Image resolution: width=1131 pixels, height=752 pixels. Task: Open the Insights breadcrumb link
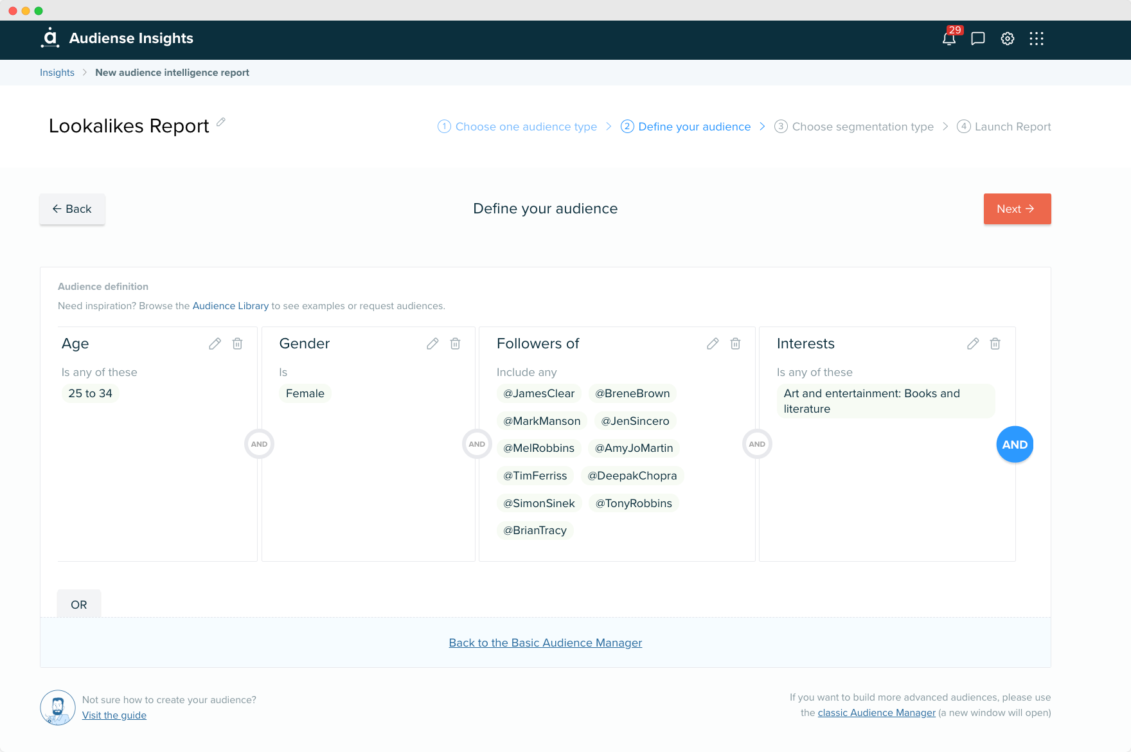pyautogui.click(x=57, y=73)
